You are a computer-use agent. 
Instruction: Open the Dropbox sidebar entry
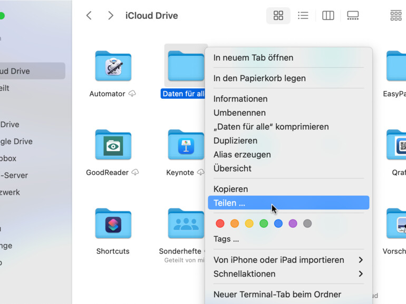32,158
